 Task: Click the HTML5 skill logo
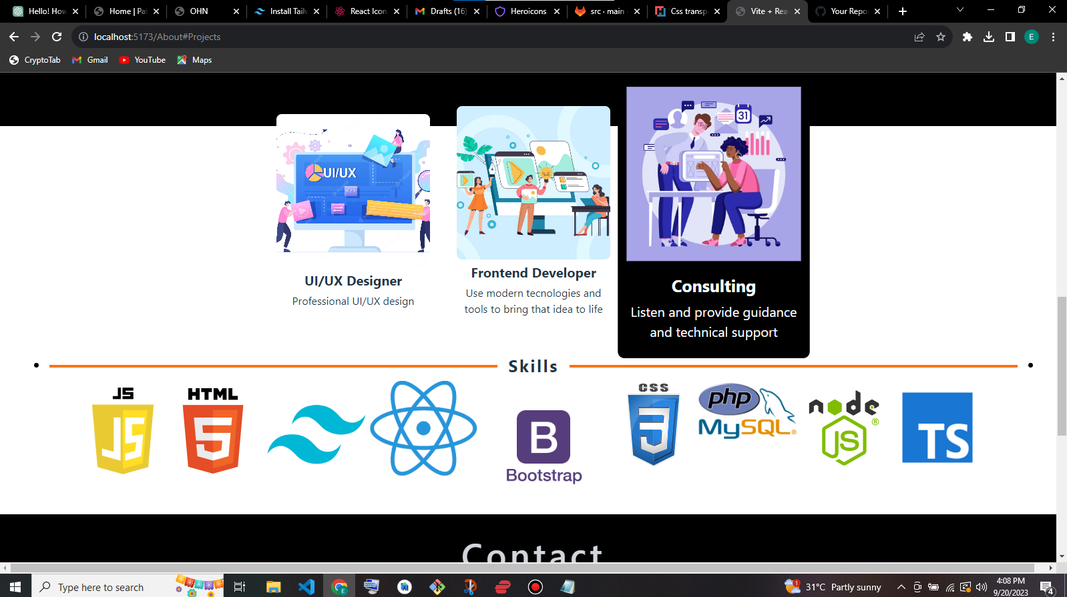pos(212,430)
